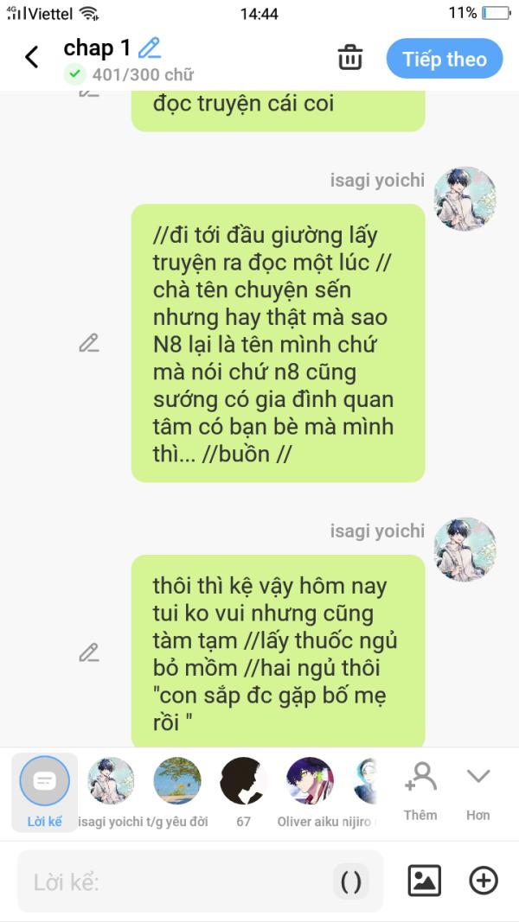Tap isagi yoichi avatar beside first message
Screen dimensions: 519x922
[465, 198]
